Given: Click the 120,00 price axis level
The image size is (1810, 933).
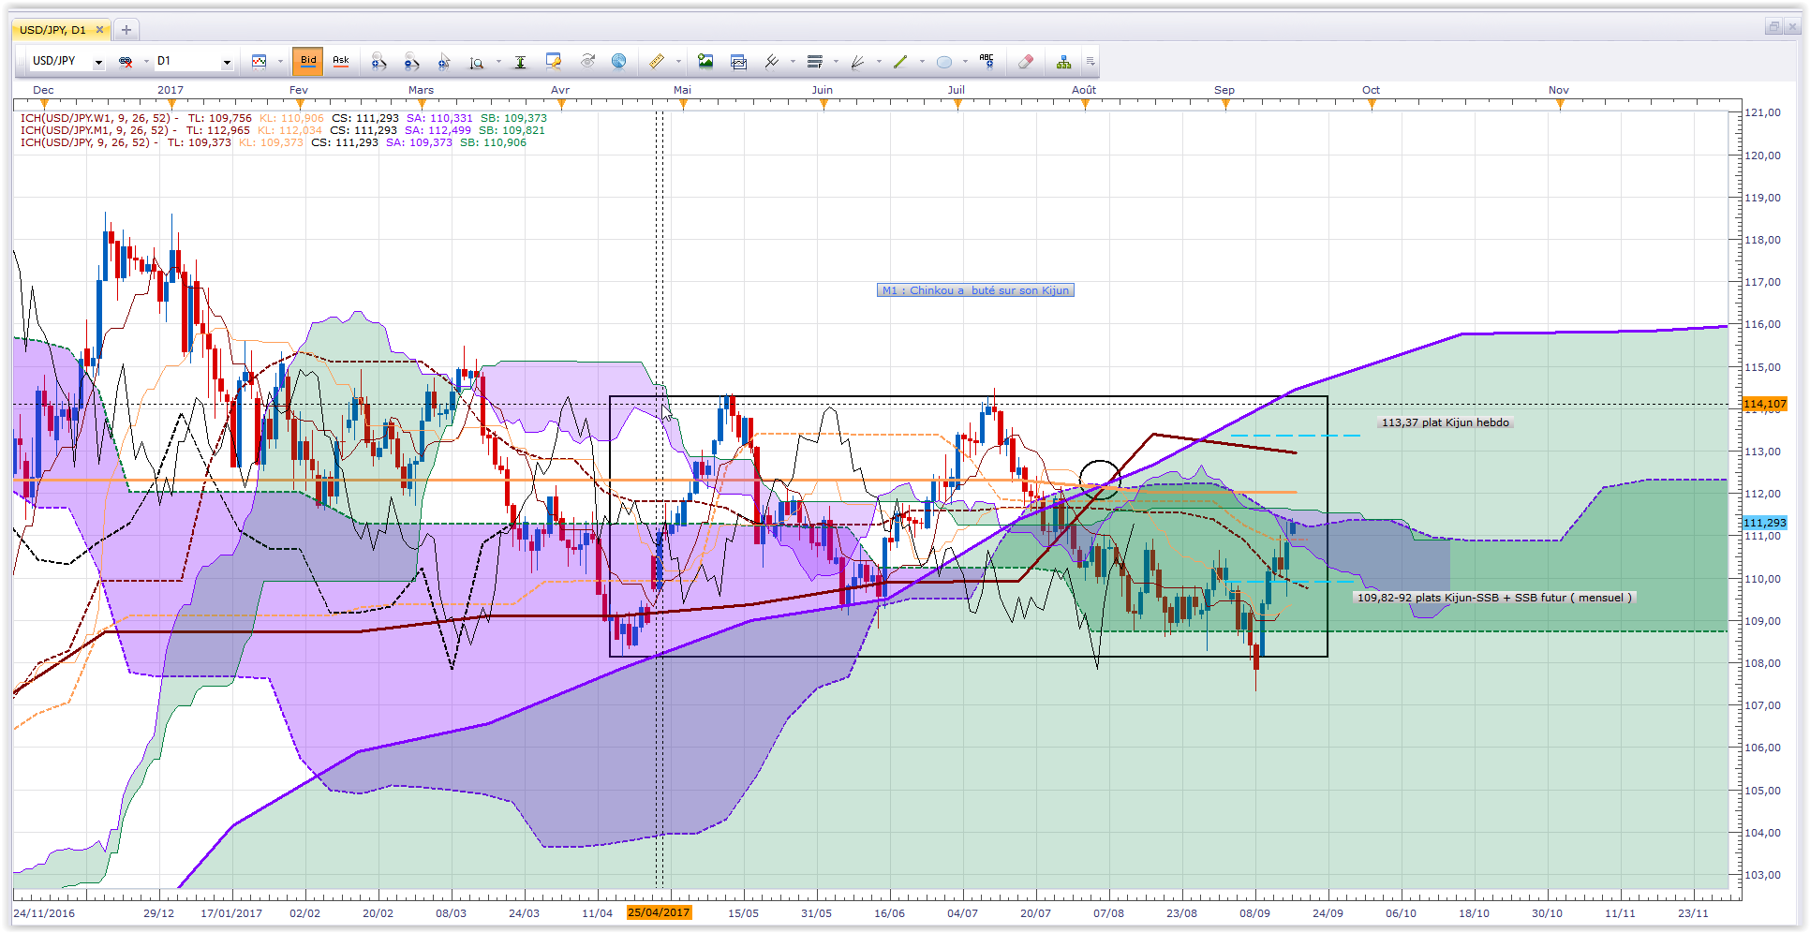Looking at the screenshot, I should pyautogui.click(x=1763, y=155).
